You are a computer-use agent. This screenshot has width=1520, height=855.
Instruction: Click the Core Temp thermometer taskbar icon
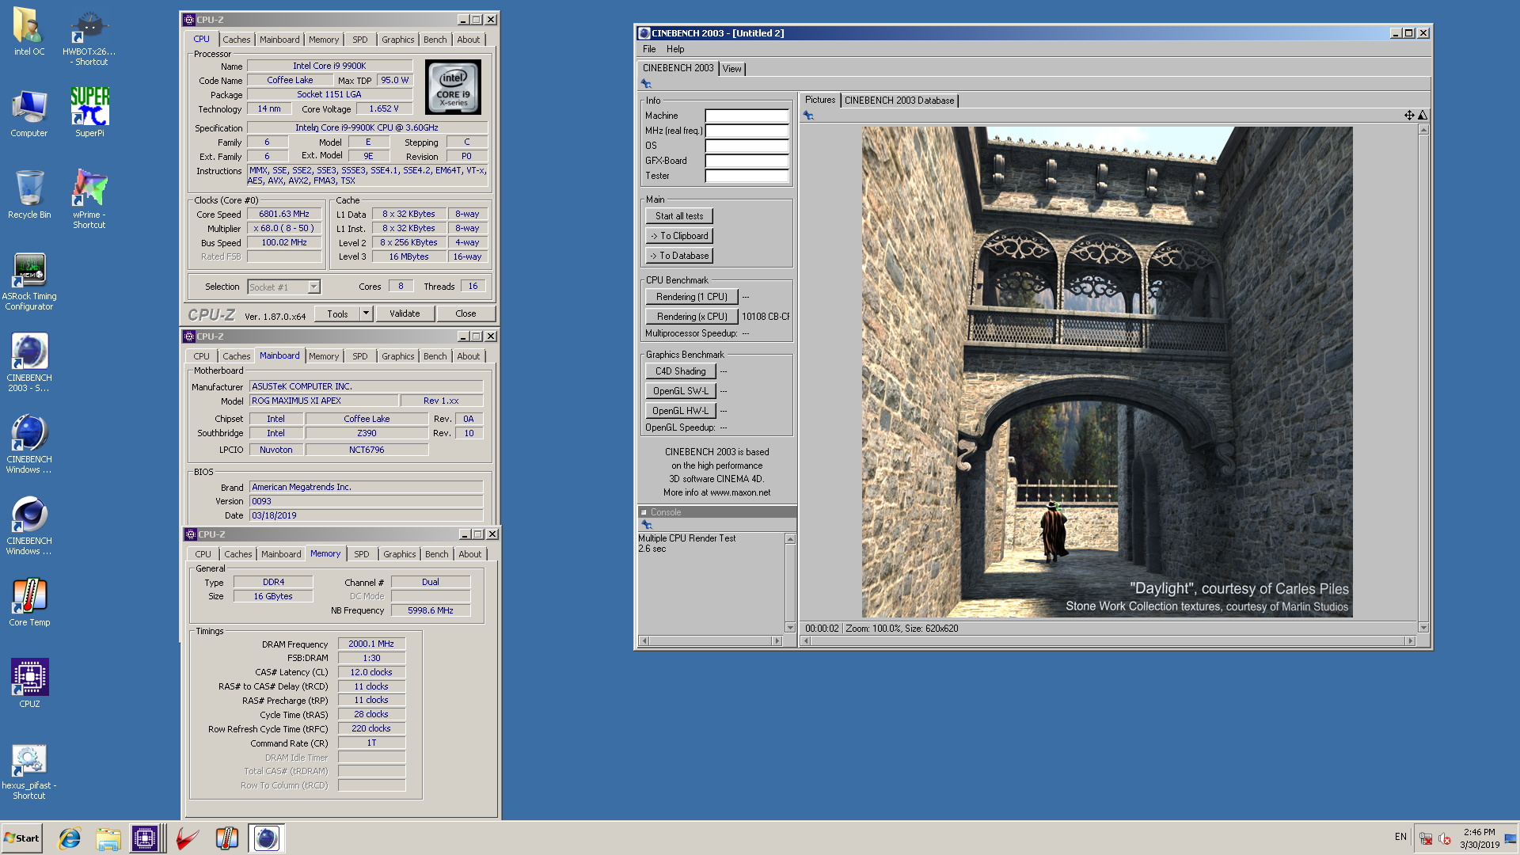click(226, 838)
